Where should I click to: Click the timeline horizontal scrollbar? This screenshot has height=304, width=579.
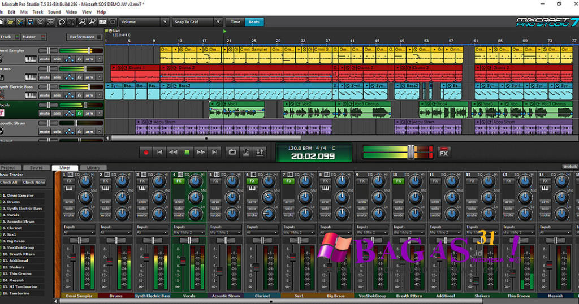click(x=206, y=138)
